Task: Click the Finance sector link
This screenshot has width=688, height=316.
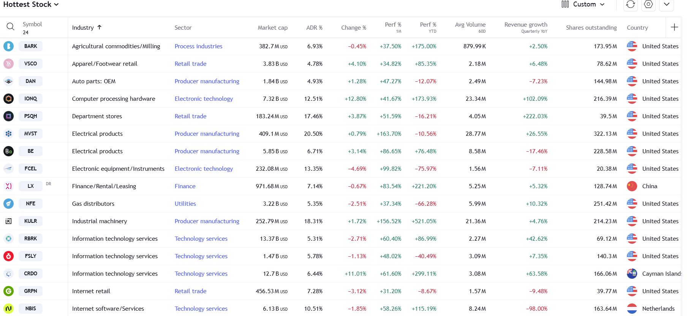Action: (x=185, y=186)
